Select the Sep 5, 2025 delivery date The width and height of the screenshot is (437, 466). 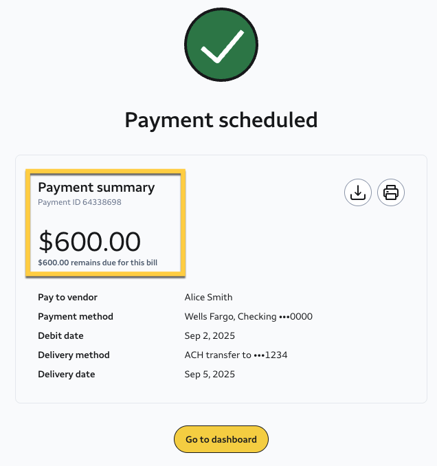[x=210, y=375]
